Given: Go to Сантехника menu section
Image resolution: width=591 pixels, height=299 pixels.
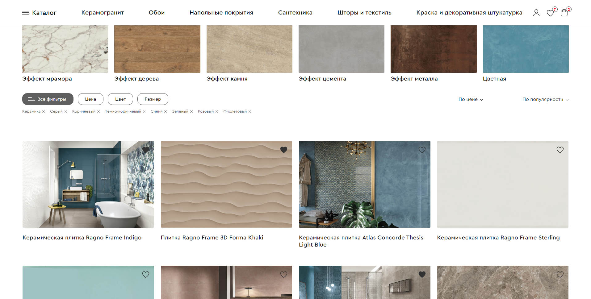Looking at the screenshot, I should pyautogui.click(x=295, y=13).
